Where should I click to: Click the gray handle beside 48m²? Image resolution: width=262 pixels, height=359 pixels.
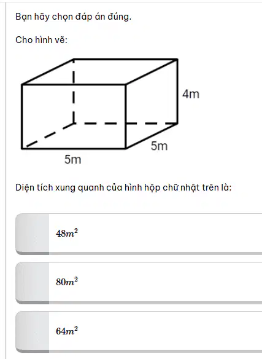[x=33, y=234]
